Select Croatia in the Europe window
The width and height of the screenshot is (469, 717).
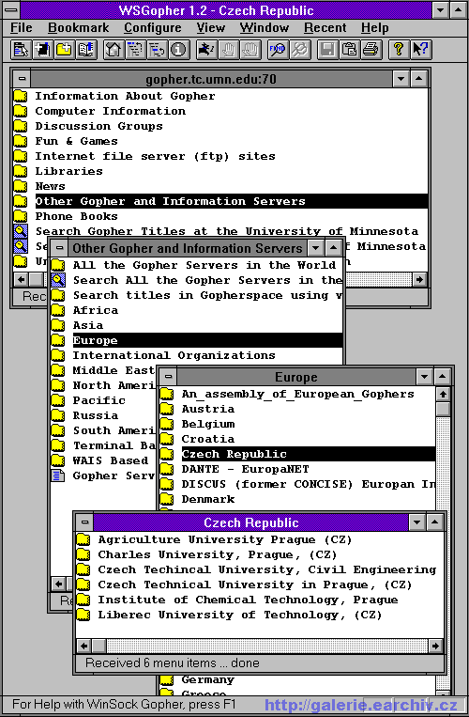pyautogui.click(x=208, y=440)
